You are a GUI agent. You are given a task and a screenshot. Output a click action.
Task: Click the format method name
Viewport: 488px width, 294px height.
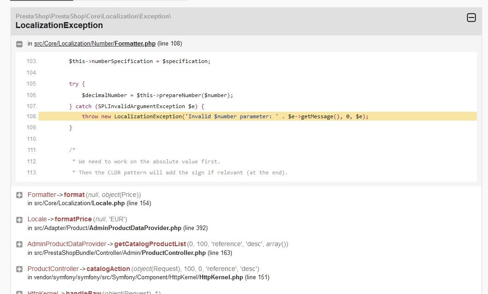click(x=74, y=195)
